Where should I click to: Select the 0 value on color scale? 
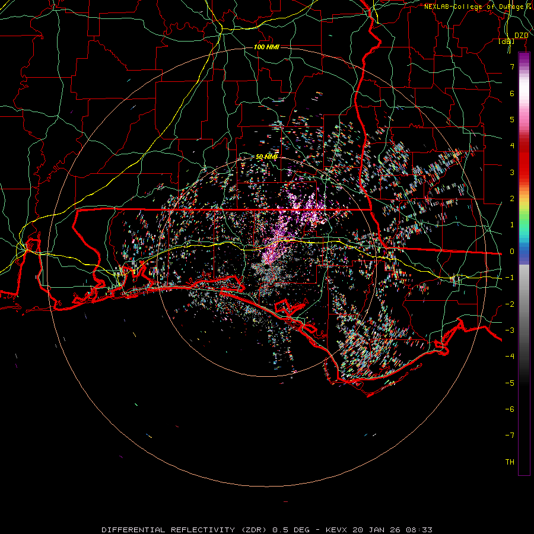[x=512, y=252]
